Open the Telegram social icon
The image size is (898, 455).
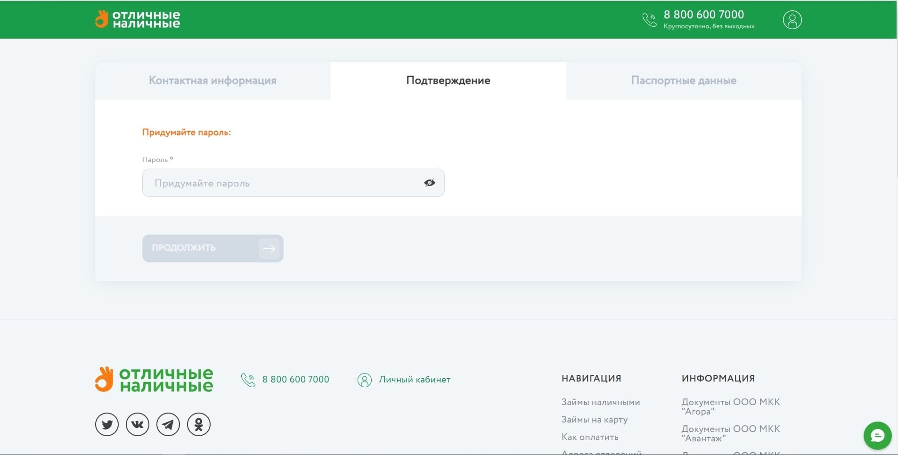[x=168, y=424]
